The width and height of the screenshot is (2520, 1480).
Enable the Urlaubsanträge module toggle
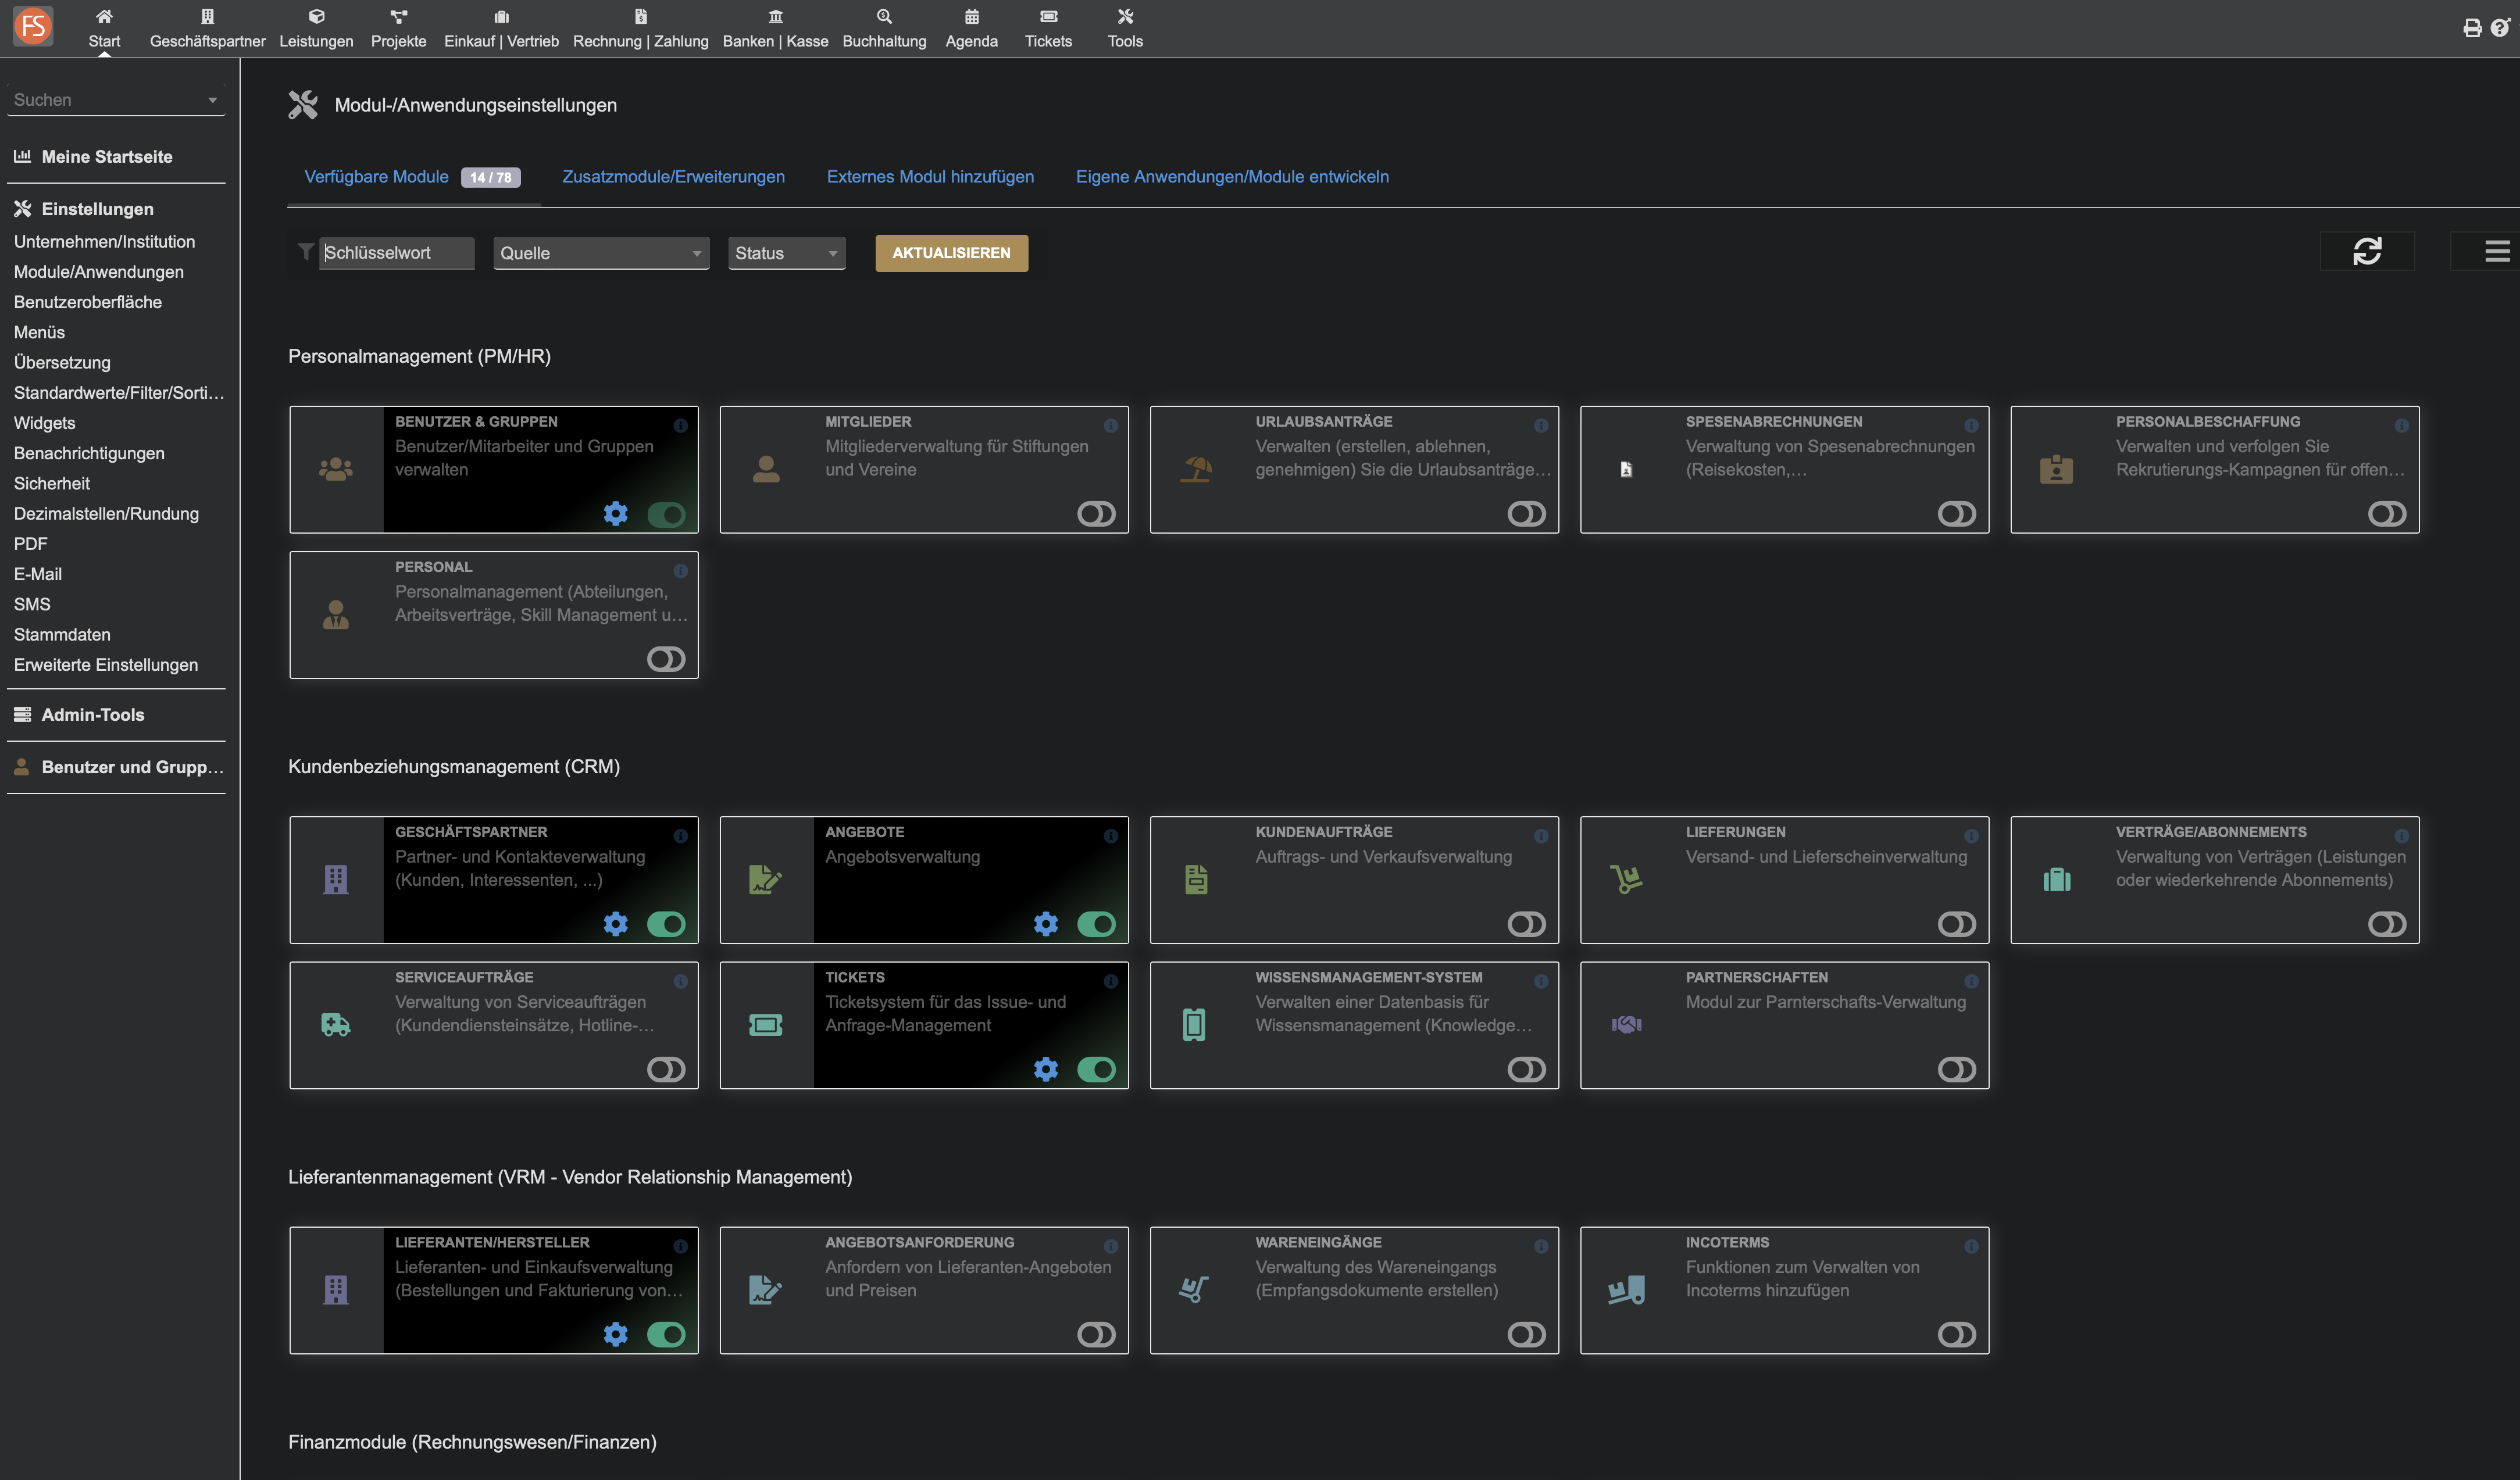(x=1526, y=514)
